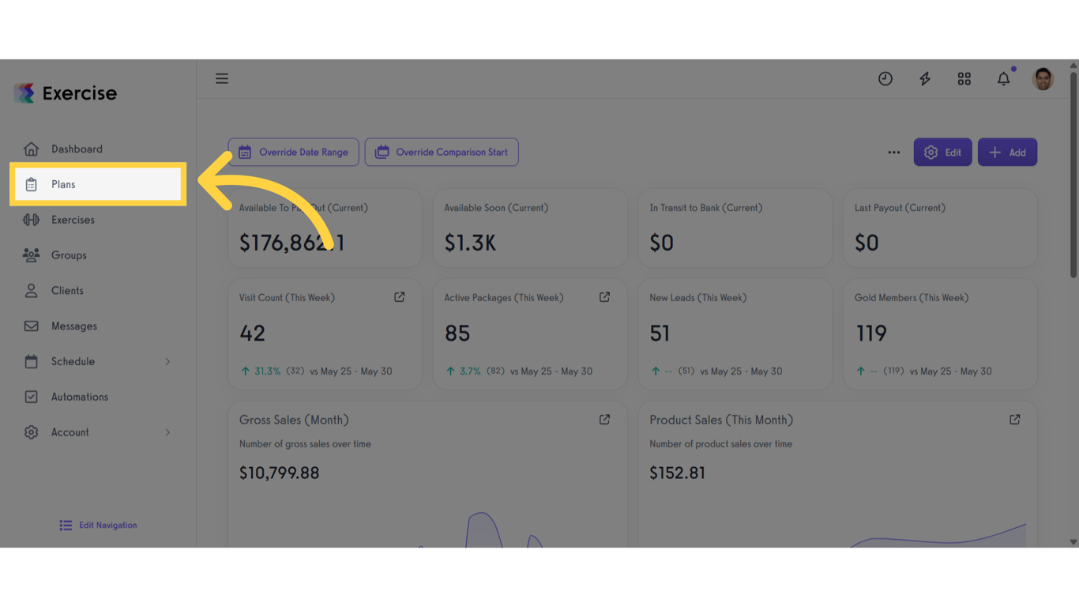Click Edit Navigation link

[x=99, y=526]
